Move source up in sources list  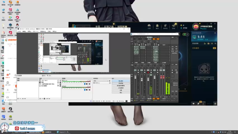[x=47, y=99]
